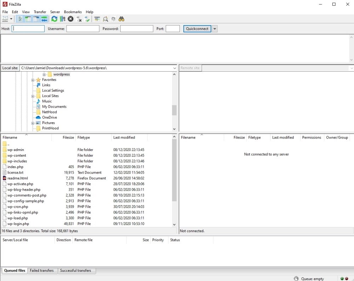Sort remote list by Owner/Group column

337,137
